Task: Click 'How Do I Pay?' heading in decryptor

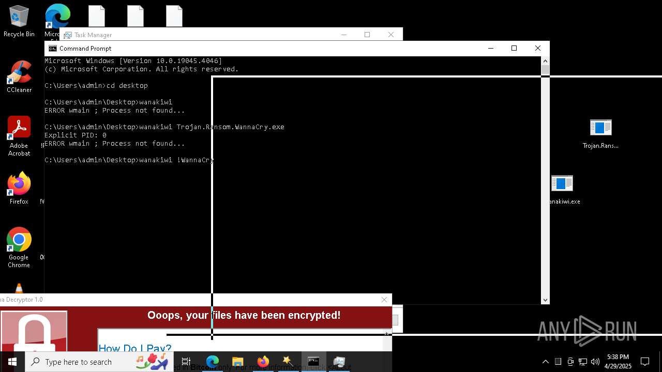Action: 135,348
